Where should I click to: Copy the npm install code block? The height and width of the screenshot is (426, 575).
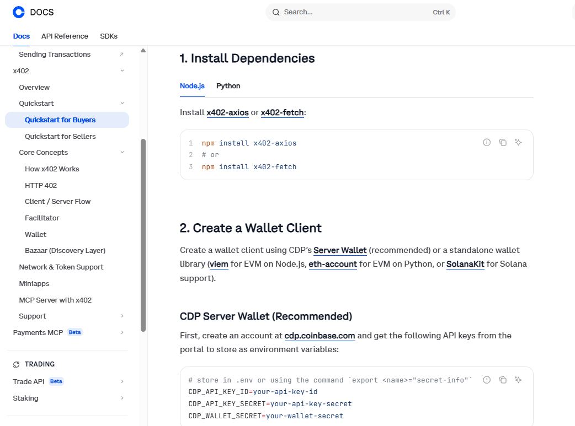(x=503, y=142)
